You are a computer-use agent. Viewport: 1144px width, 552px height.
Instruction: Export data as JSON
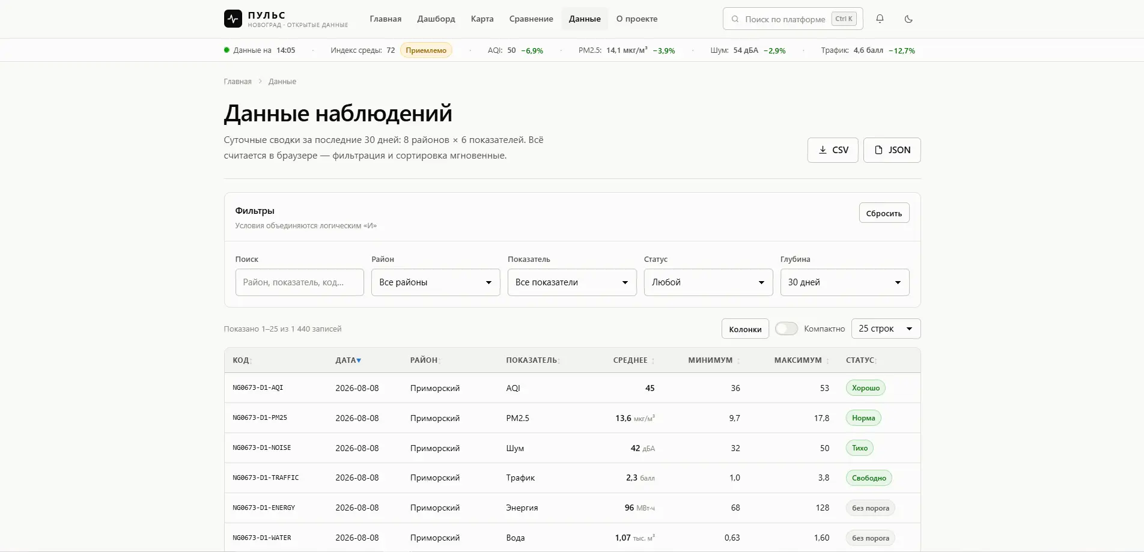pos(892,150)
